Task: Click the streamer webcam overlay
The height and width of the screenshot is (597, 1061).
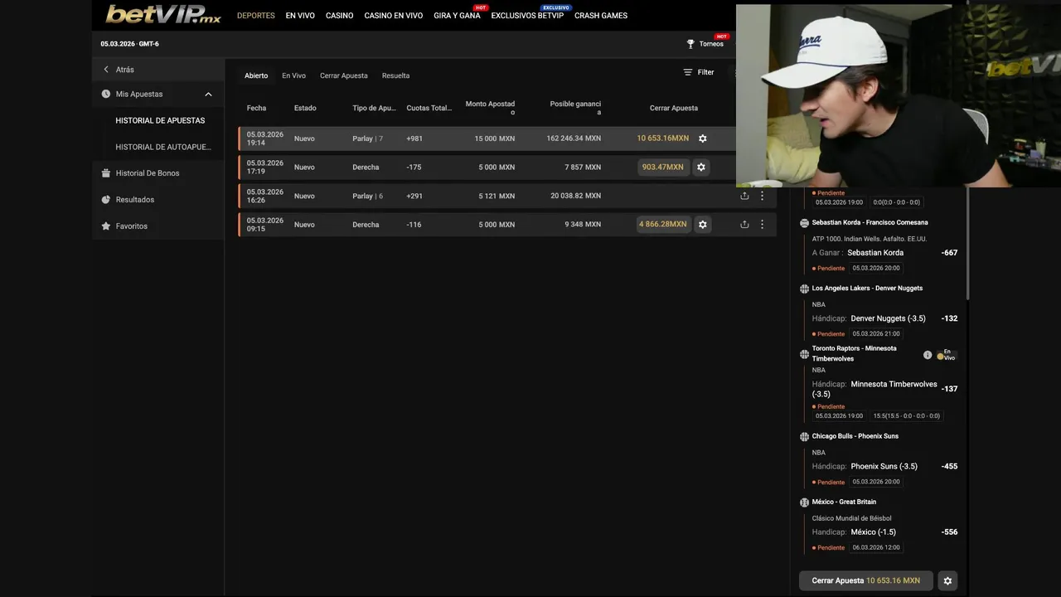Action: pos(899,95)
